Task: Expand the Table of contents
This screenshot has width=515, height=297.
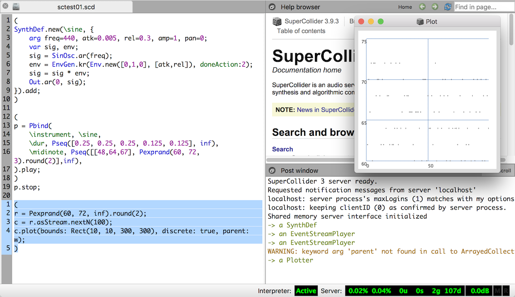Action: click(301, 31)
